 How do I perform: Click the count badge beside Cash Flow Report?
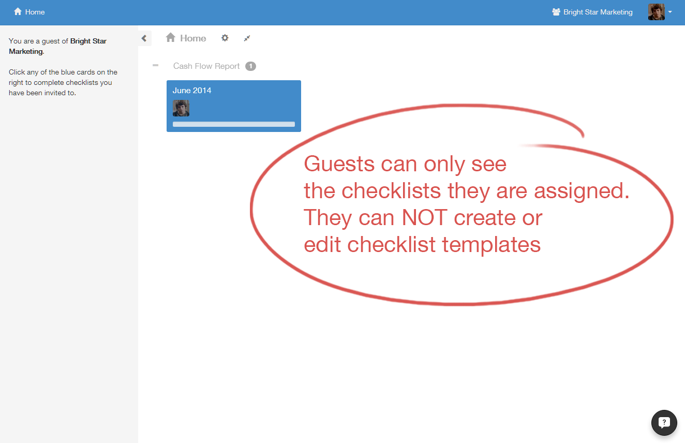pyautogui.click(x=250, y=66)
